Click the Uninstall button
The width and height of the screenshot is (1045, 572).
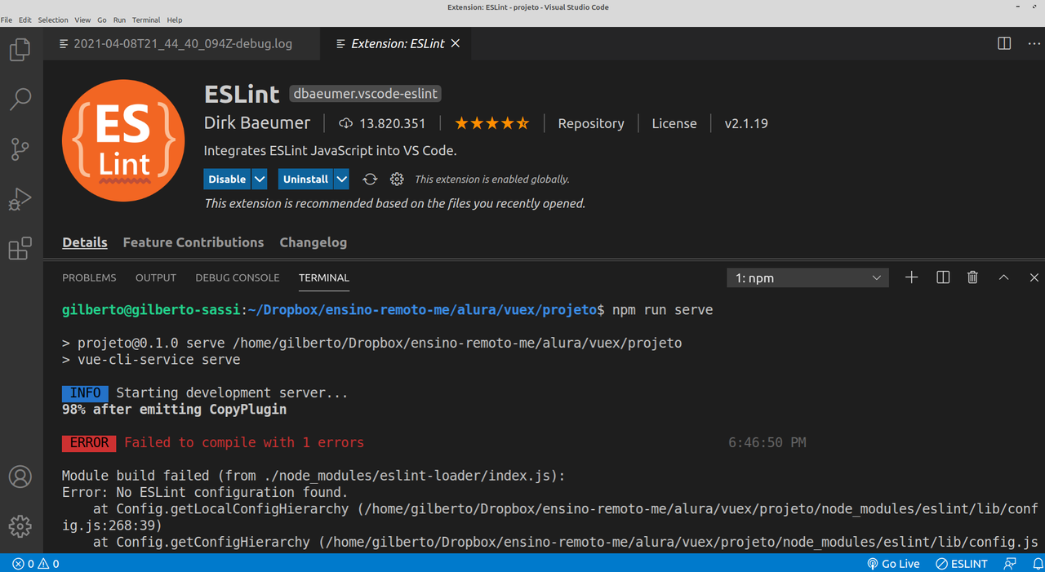[x=305, y=179]
